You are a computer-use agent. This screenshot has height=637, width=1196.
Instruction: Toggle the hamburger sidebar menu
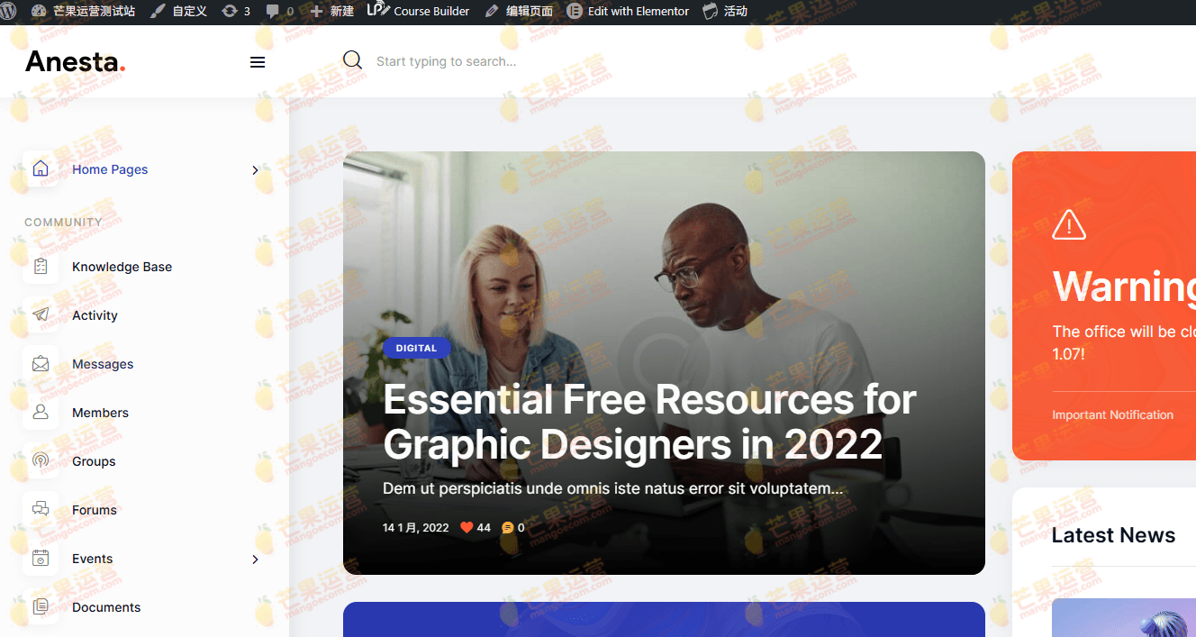[x=258, y=62]
